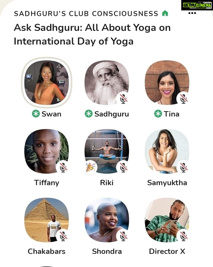Tap the Ask Sadhguru room title
Screen dimensions: 213x267
(x=92, y=34)
